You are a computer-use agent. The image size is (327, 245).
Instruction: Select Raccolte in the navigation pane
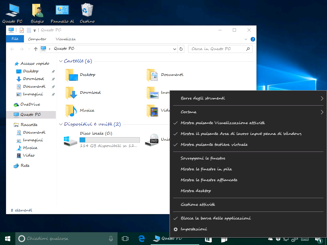[x=26, y=125]
